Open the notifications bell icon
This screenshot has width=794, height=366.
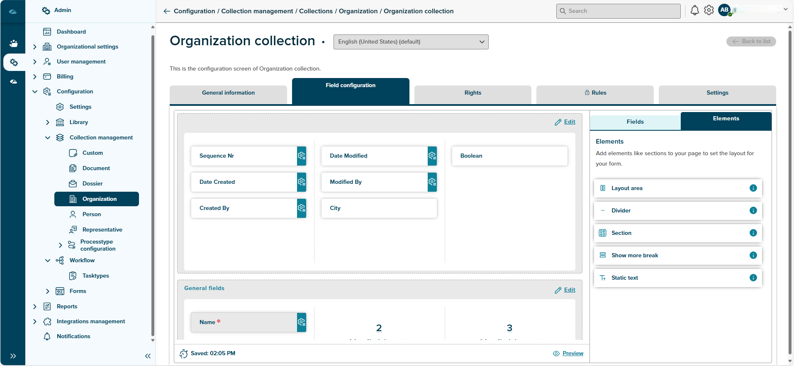(694, 10)
